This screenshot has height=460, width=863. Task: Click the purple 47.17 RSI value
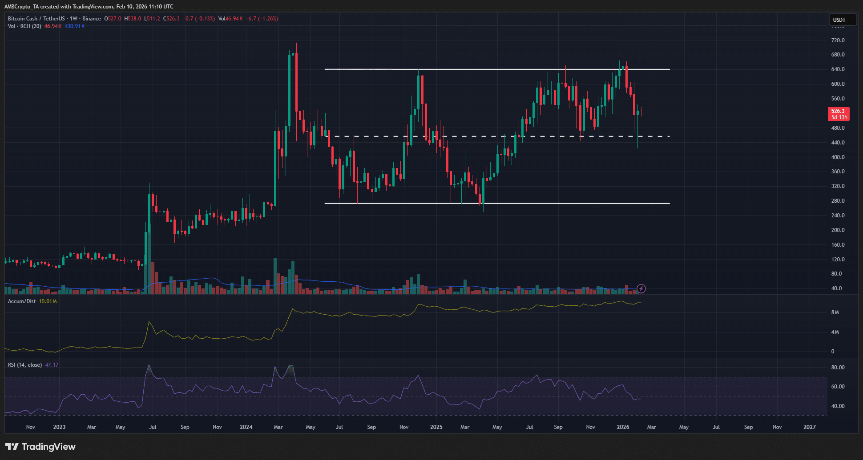coord(52,365)
